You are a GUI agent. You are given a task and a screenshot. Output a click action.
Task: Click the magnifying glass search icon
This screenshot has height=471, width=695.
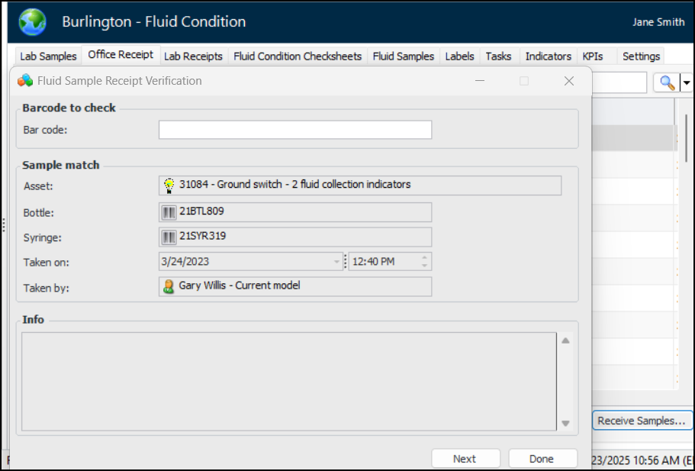pos(667,82)
